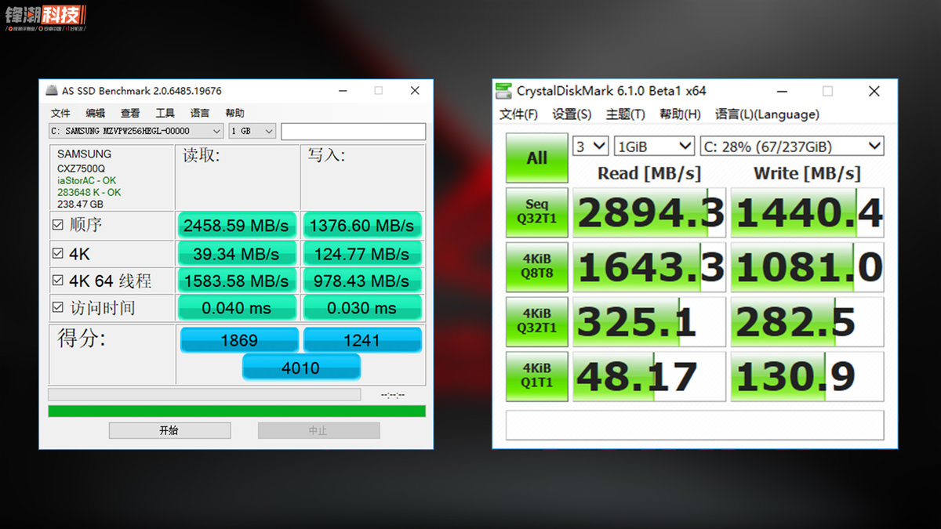Click the read score 1869

pyautogui.click(x=239, y=340)
